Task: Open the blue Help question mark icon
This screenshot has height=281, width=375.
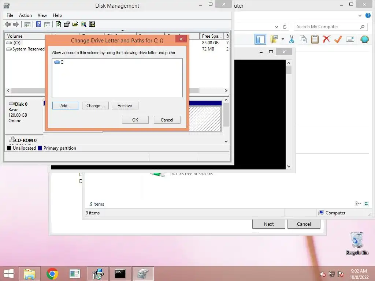Action: point(38,24)
